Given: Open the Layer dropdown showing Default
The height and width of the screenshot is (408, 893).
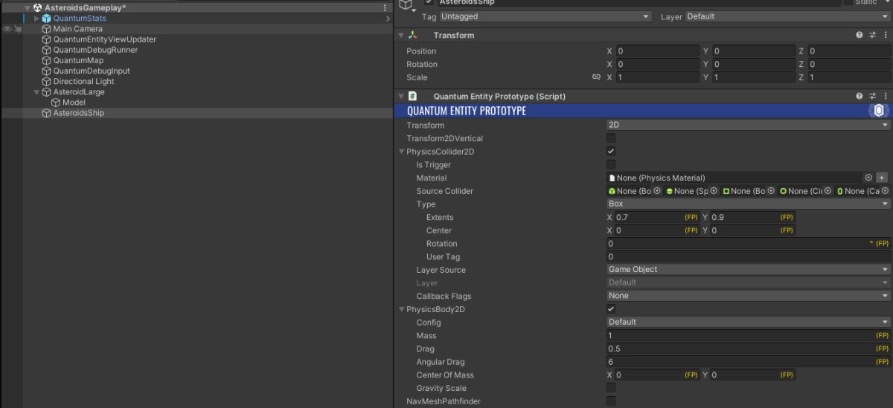Looking at the screenshot, I should [787, 16].
